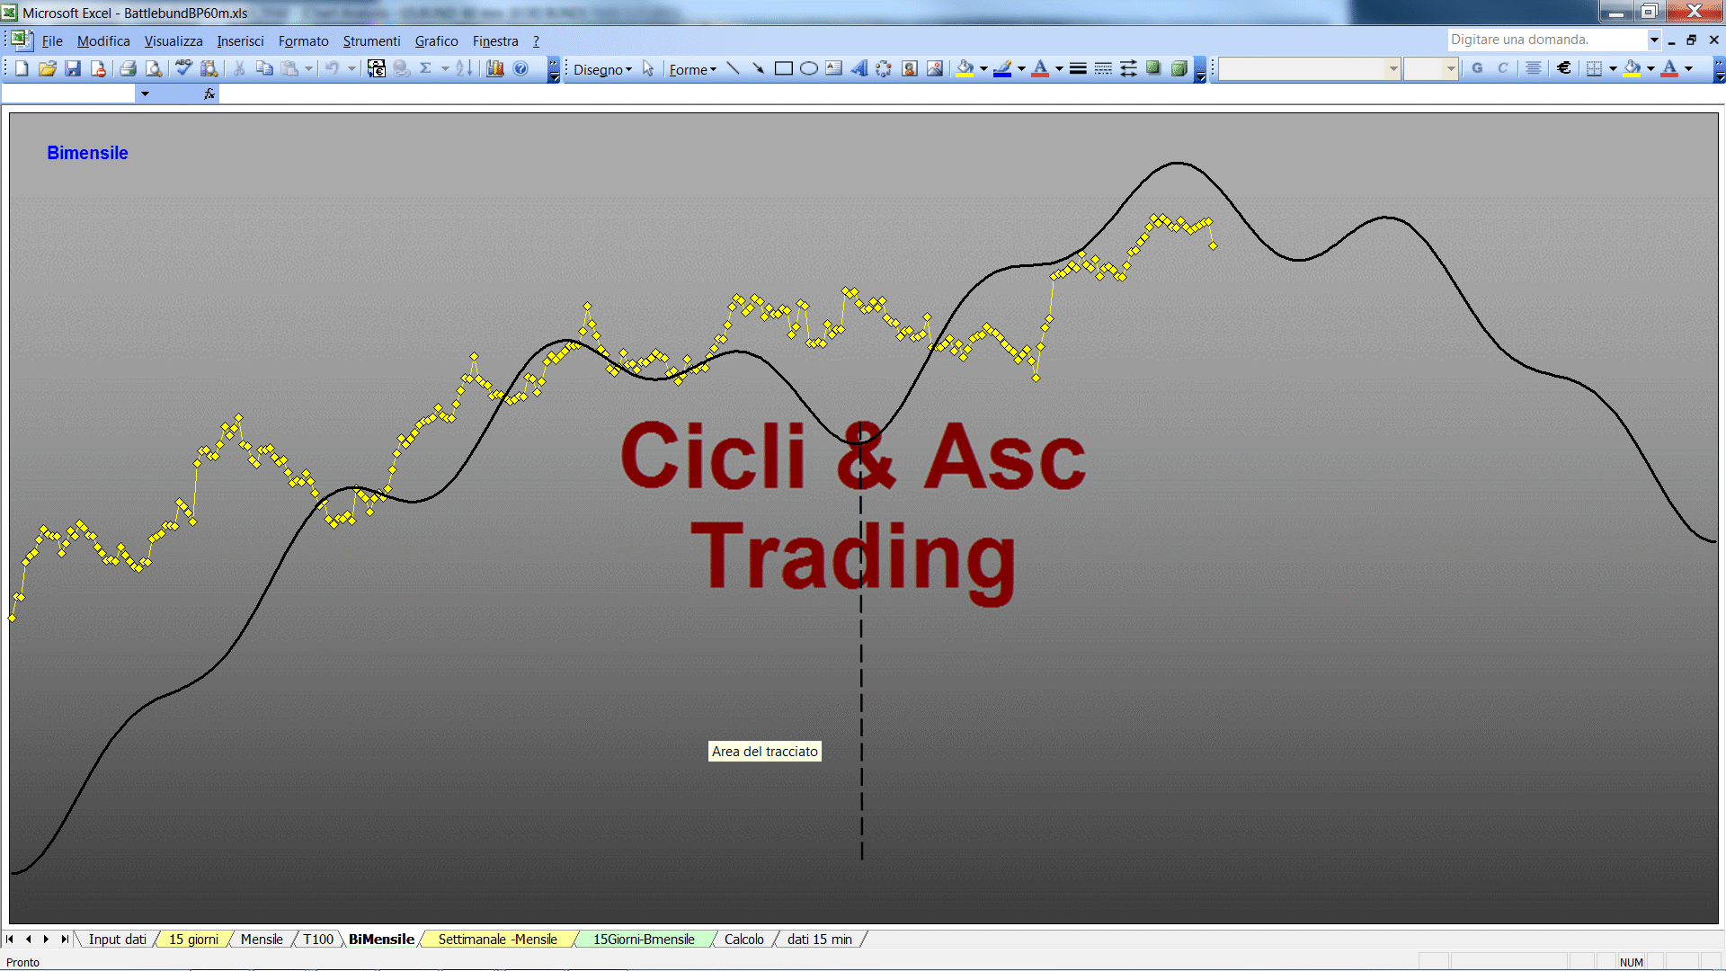Expand the AutoSum functions dropdown arrow
This screenshot has height=971, width=1726.
[x=445, y=68]
